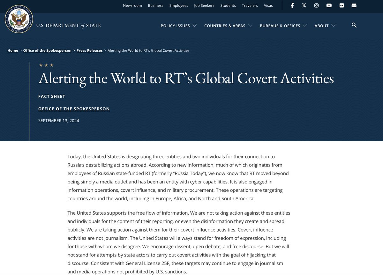The image size is (383, 275).
Task: Click the email envelope icon
Action: coord(354,5)
